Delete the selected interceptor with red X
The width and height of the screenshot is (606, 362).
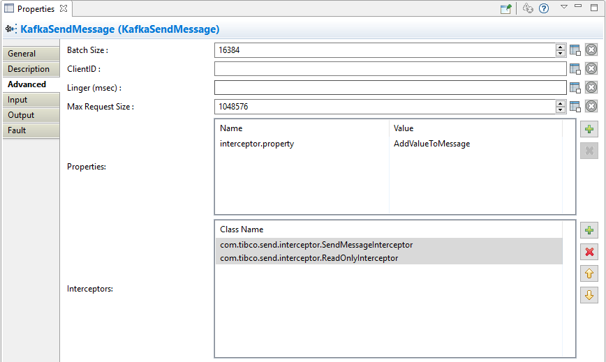click(589, 252)
